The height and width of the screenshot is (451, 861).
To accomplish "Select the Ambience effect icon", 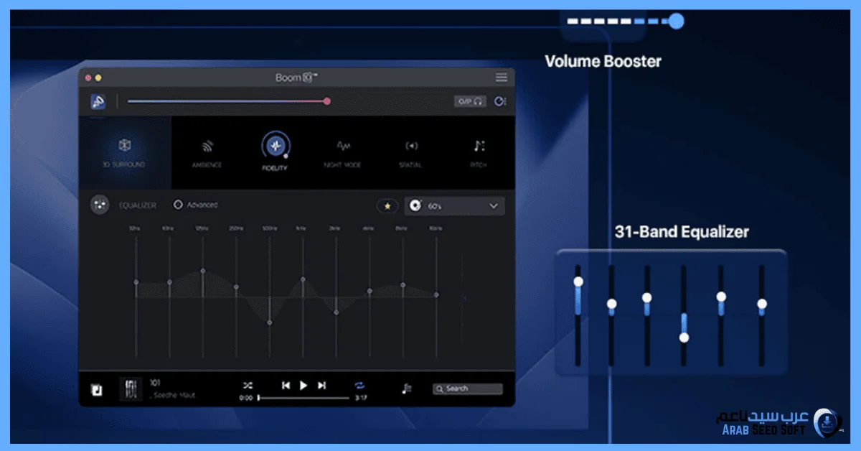I will [x=208, y=147].
